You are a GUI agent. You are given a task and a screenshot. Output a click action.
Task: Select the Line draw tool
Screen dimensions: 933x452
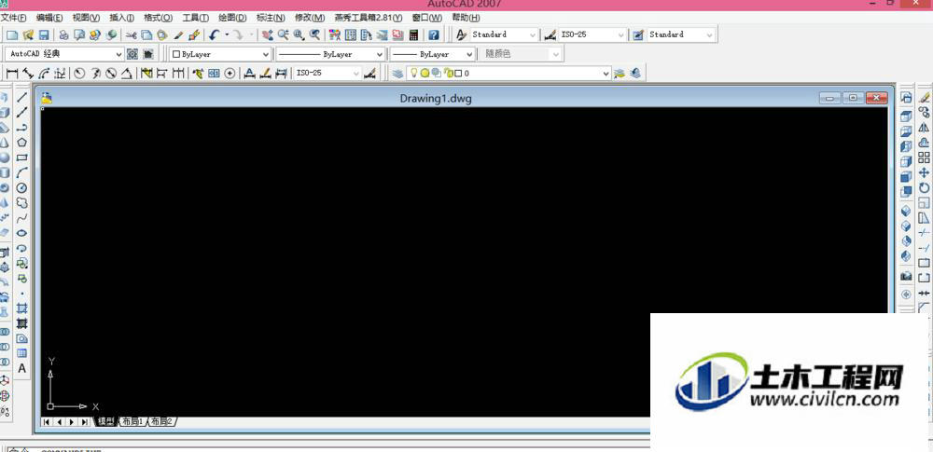22,97
